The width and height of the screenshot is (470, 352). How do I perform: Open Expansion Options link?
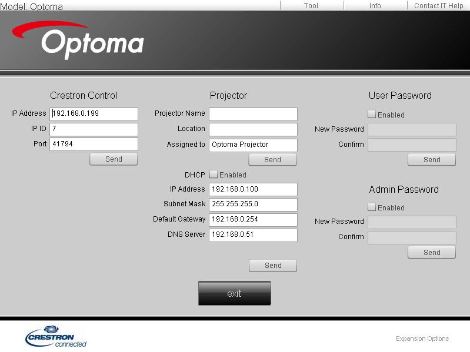point(422,338)
